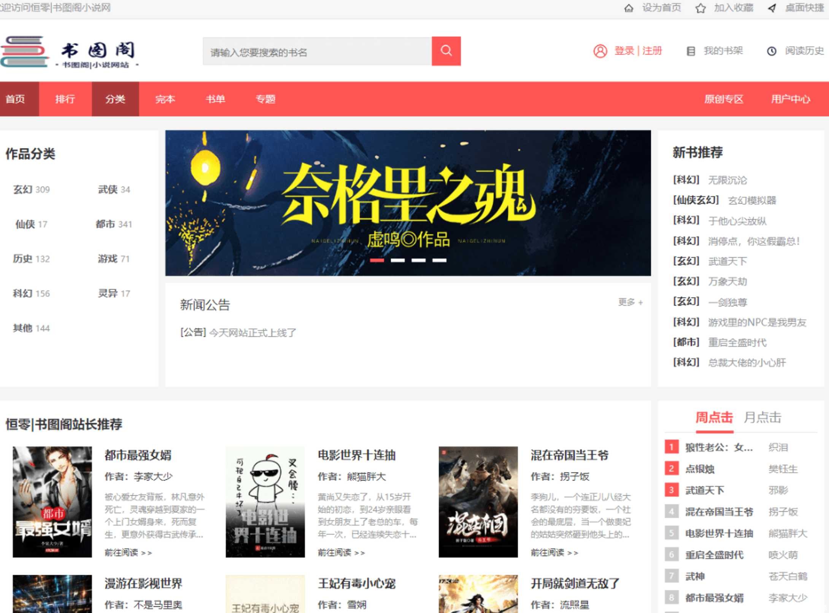The height and width of the screenshot is (613, 829).
Task: Go to 用户中心 in the nav bar
Action: (x=791, y=99)
